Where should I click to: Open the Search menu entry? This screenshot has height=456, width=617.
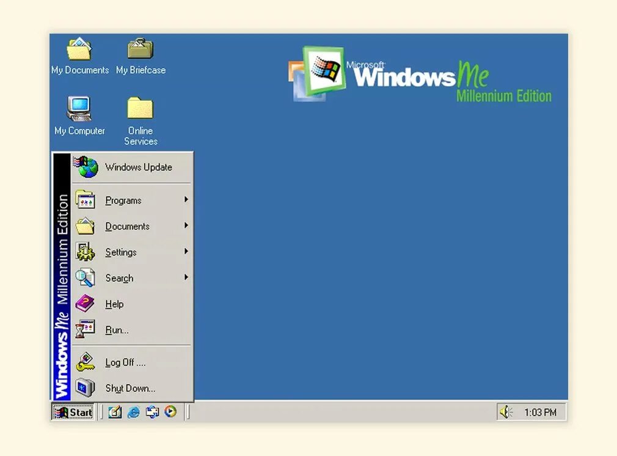[x=132, y=278]
